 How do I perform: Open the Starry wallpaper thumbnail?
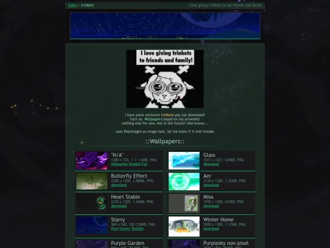coord(92,225)
